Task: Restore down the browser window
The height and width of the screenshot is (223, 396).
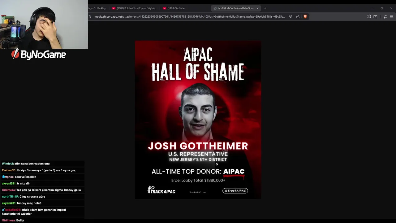Action: (382, 8)
